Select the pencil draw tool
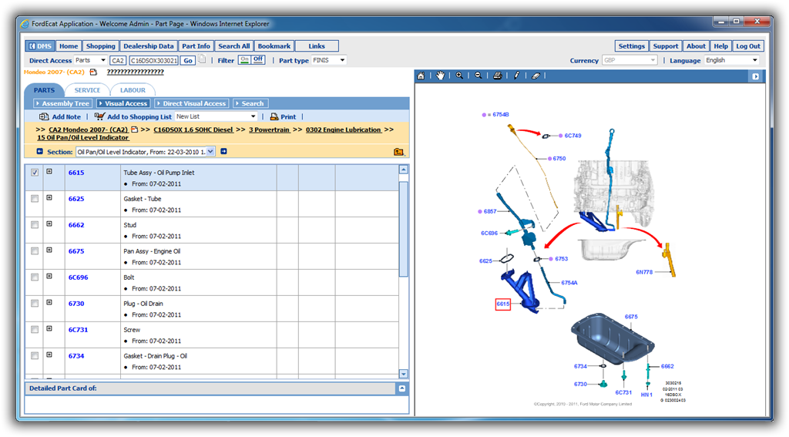 tap(516, 76)
